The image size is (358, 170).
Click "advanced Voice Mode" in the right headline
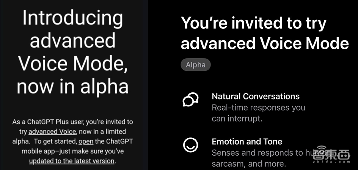[265, 44]
